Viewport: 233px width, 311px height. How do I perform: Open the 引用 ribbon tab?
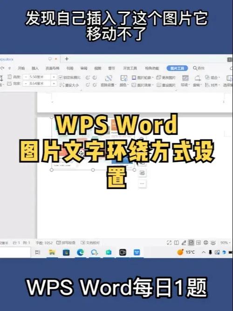coord(70,68)
